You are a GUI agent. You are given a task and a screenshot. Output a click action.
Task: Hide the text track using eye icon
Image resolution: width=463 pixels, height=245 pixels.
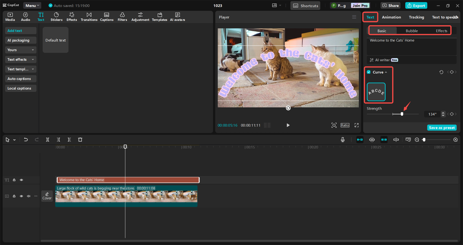coord(21,180)
